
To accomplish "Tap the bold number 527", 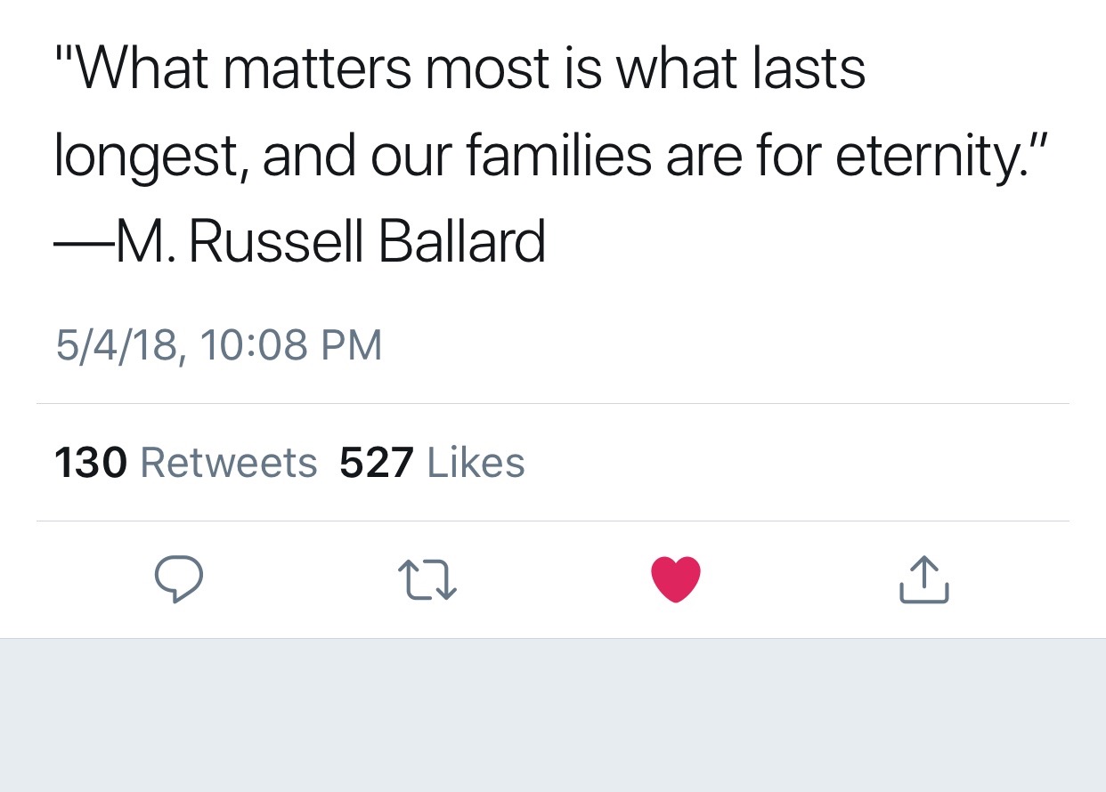I will click(377, 463).
